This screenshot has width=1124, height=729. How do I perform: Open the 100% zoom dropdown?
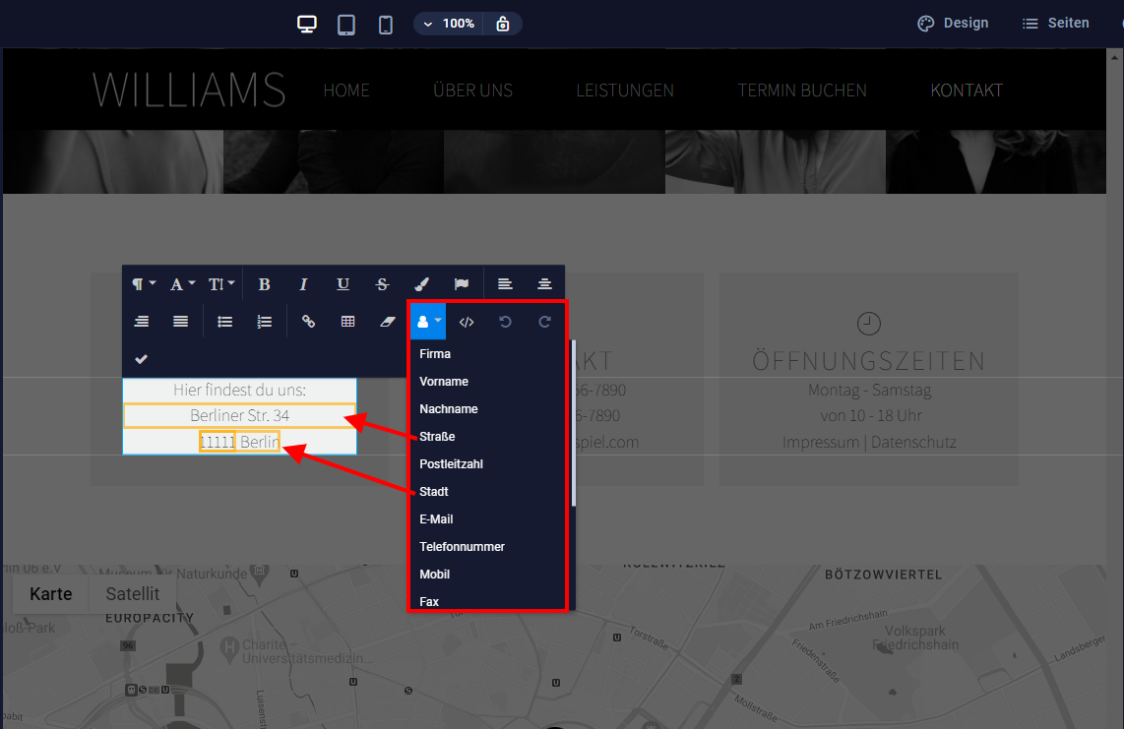[x=449, y=24]
